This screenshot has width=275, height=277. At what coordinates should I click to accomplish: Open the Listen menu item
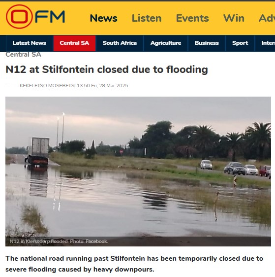tap(147, 18)
